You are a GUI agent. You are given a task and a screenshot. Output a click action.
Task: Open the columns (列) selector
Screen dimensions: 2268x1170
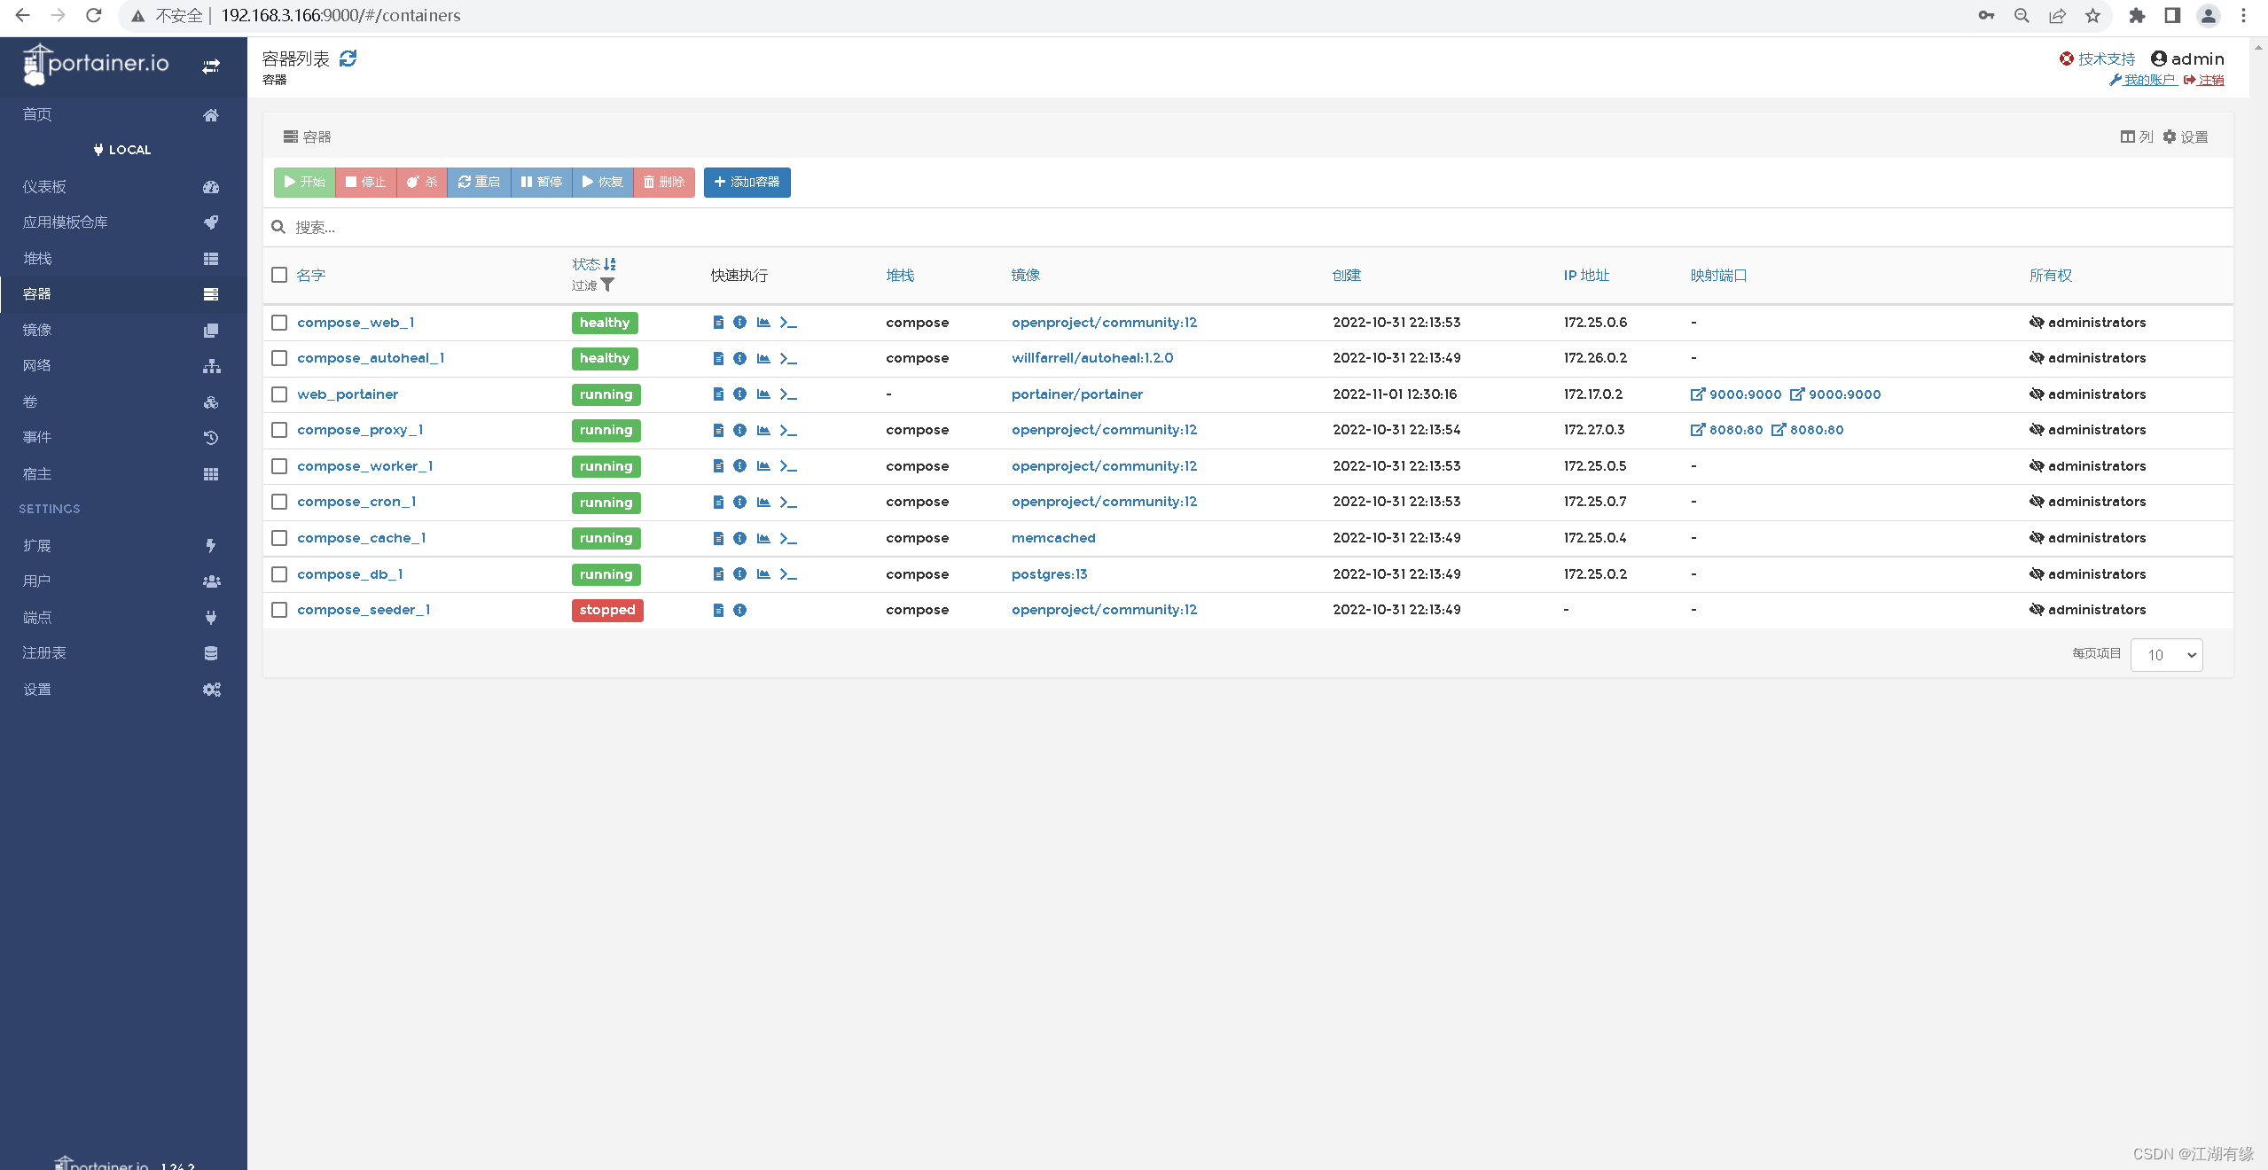click(2137, 136)
